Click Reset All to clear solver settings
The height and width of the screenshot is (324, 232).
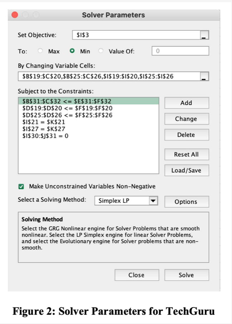[187, 154]
